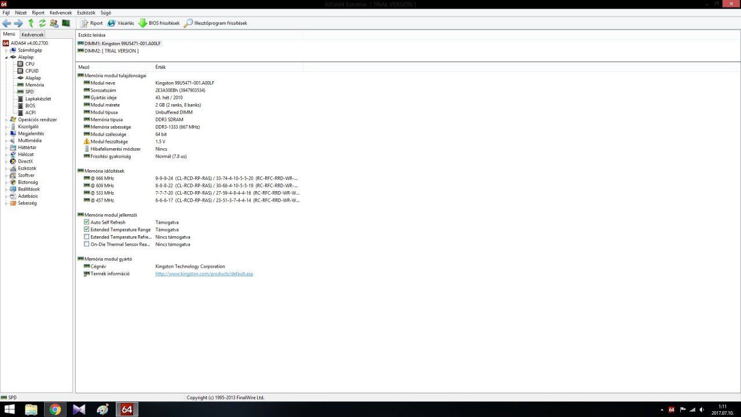
Task: Select DIMM2 TRIAL VERSION device row
Action: pyautogui.click(x=108, y=51)
